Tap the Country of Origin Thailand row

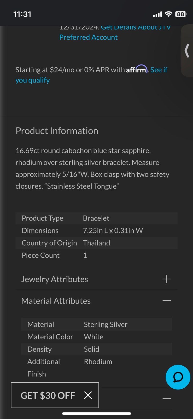pyautogui.click(x=97, y=243)
